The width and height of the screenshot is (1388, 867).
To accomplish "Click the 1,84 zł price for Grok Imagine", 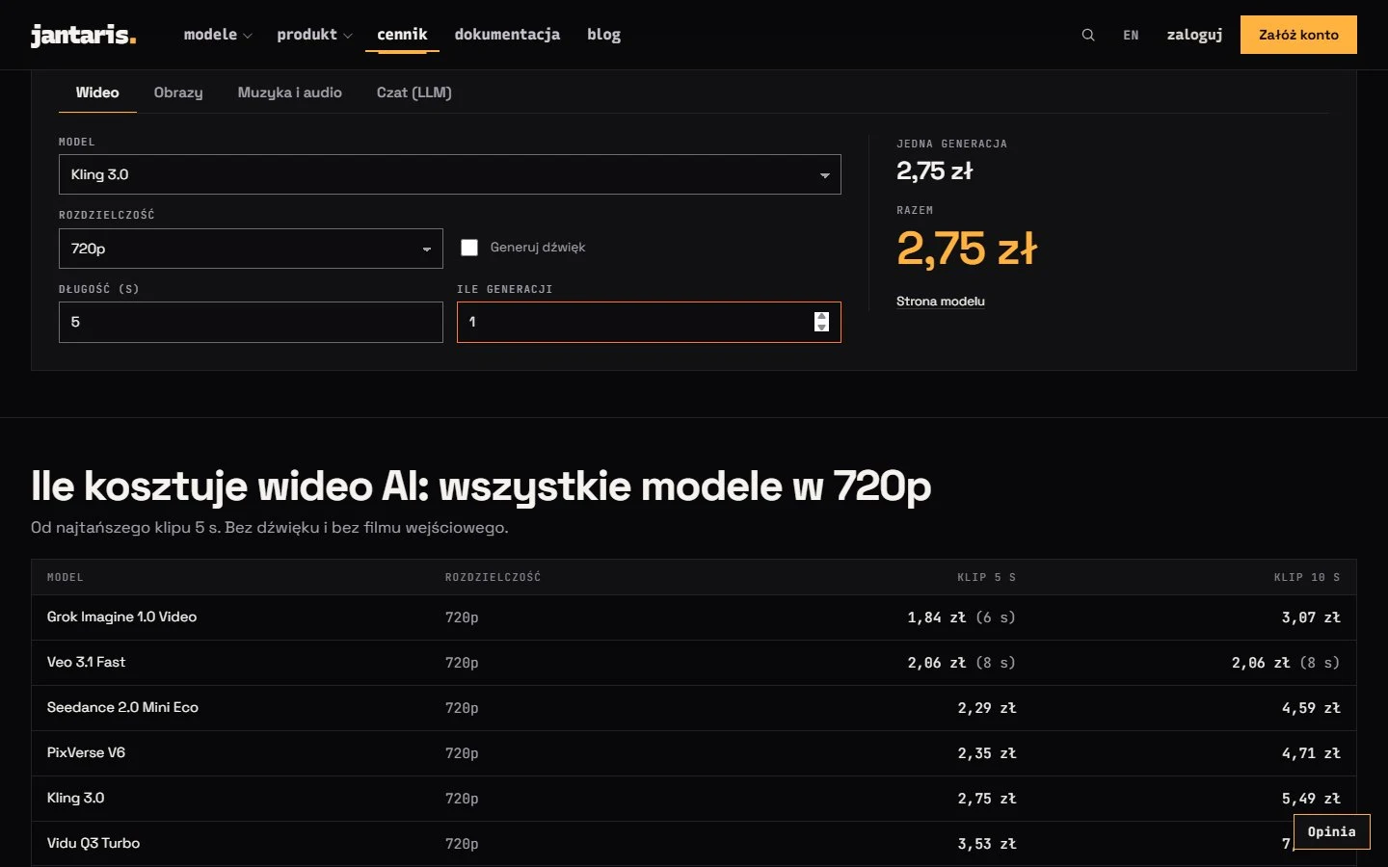I will [937, 617].
